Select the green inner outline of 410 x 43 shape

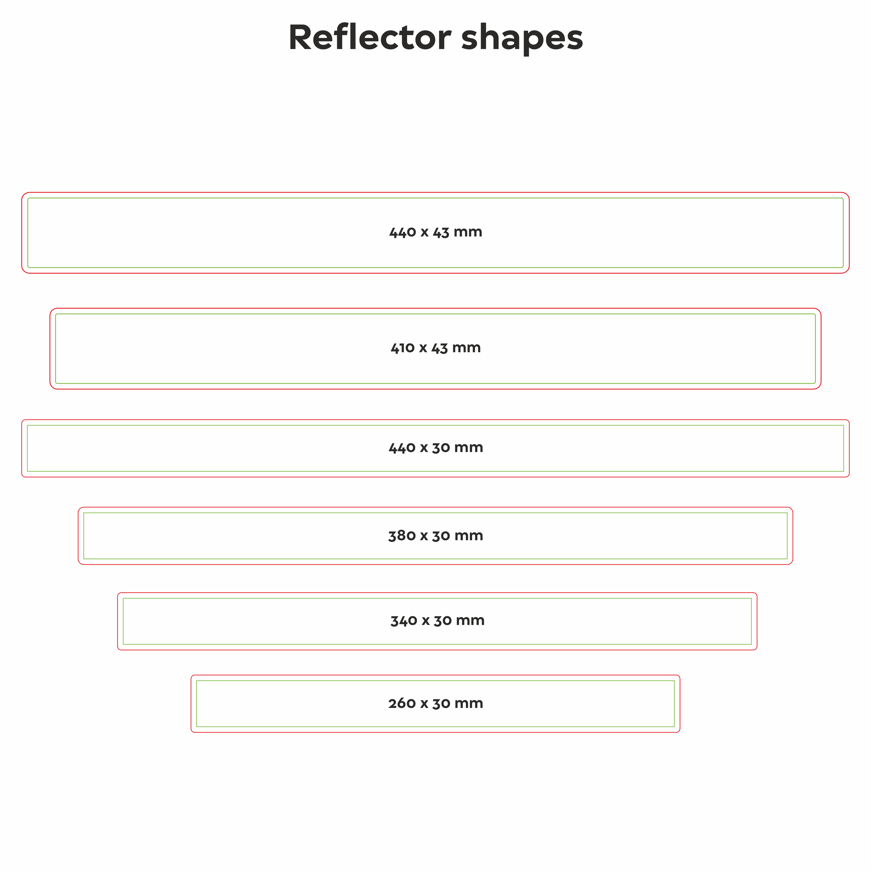(x=435, y=314)
